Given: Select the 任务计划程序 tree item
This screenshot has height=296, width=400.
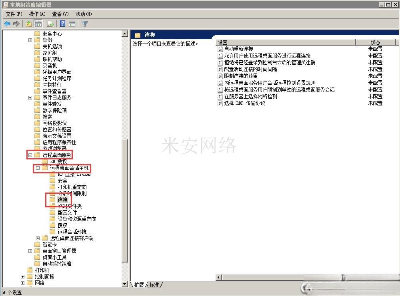Looking at the screenshot, I should pos(57,78).
